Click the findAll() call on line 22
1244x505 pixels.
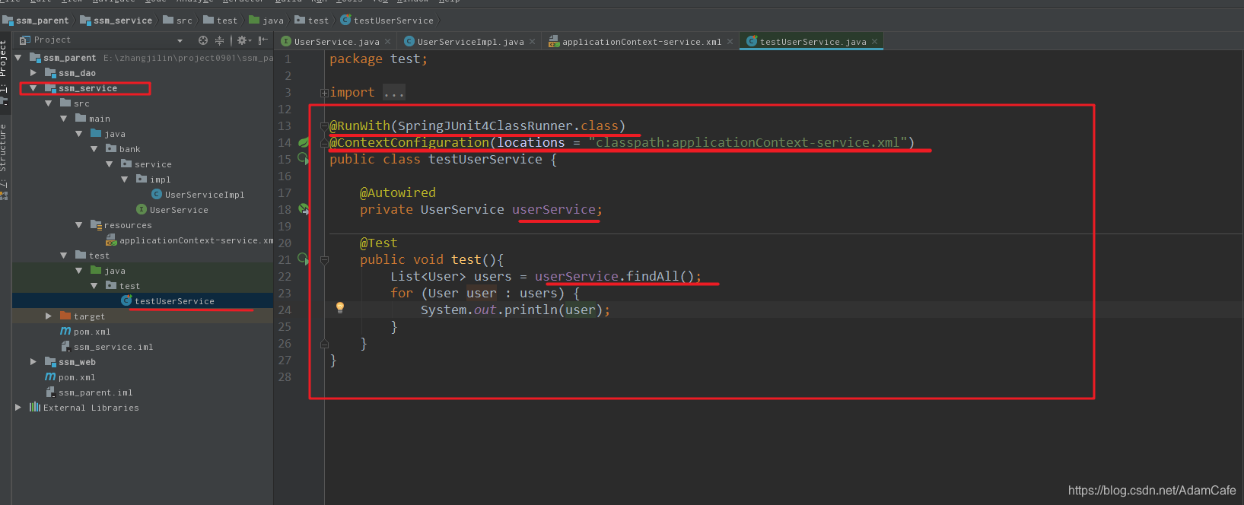[660, 276]
